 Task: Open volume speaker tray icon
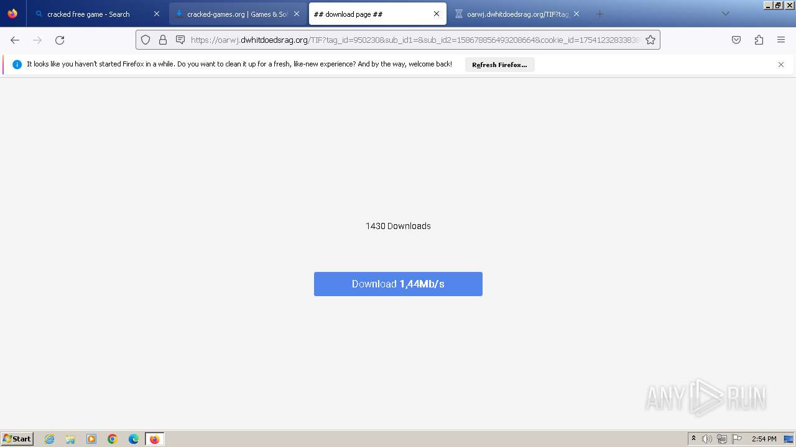pos(707,439)
